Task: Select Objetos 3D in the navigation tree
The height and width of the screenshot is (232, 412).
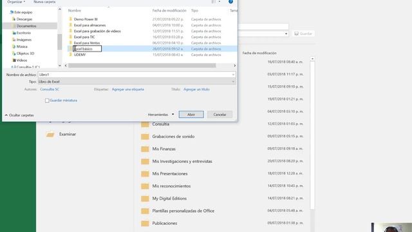Action: click(x=25, y=53)
